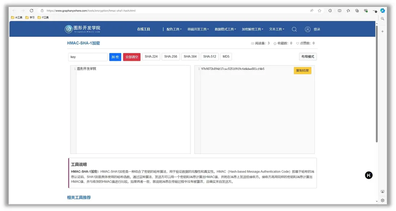Expand the 加密解密工具 dropdown menu
396x211 pixels.
point(252,29)
